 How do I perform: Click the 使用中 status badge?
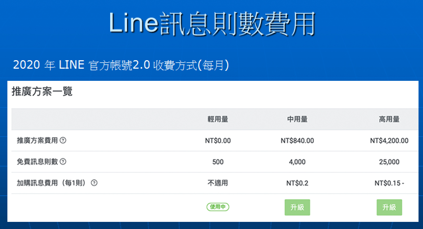click(218, 207)
